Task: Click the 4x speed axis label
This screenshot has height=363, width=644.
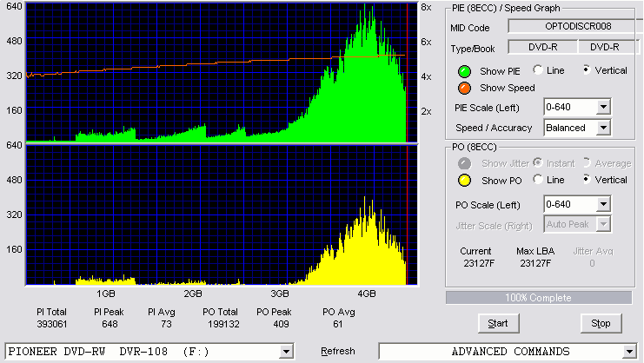Action: click(427, 76)
